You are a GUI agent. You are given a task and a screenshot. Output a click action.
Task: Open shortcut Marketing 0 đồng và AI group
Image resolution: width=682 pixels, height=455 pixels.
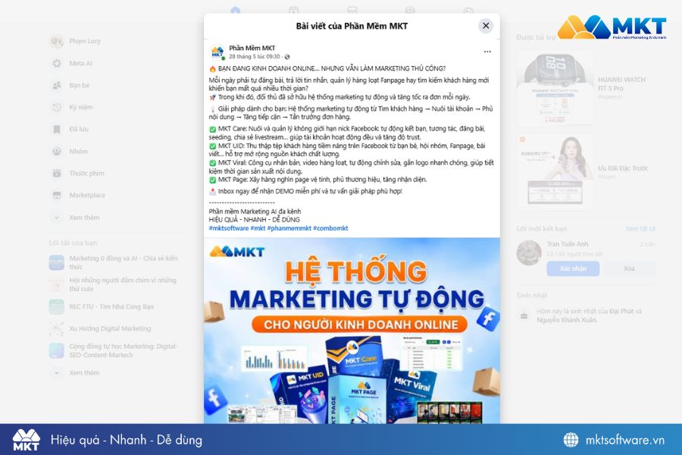pyautogui.click(x=114, y=262)
